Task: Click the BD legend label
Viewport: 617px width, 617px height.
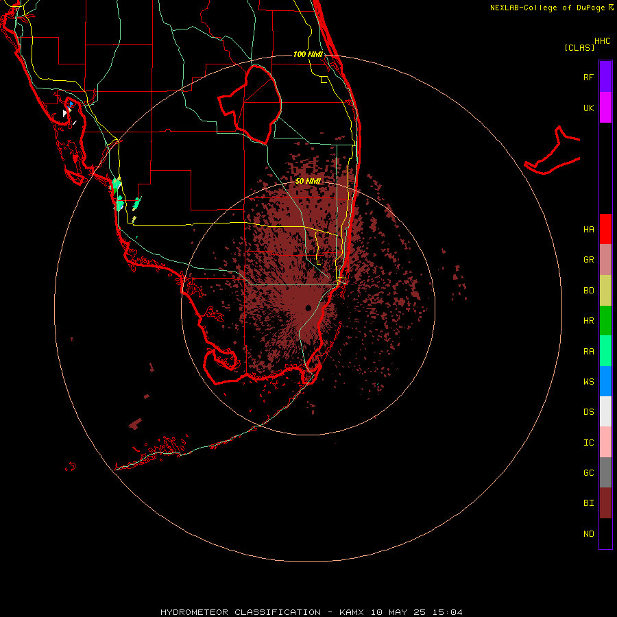Action: pos(589,291)
